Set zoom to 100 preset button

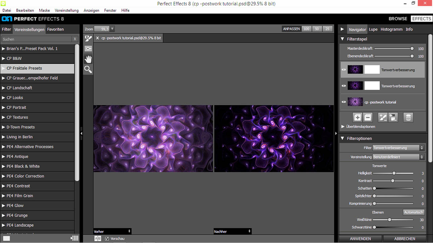click(306, 29)
